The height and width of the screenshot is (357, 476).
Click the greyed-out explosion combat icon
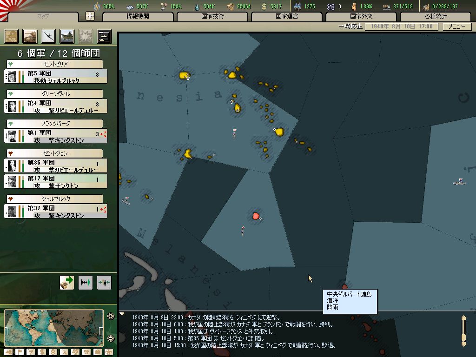[x=86, y=36]
